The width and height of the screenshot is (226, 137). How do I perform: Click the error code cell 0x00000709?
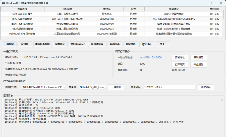pyautogui.click(x=107, y=24)
